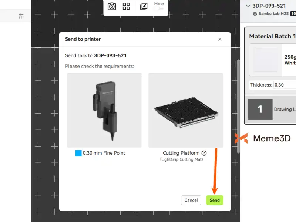Click the Material Batch 1 heading
This screenshot has width=296, height=222.
click(272, 36)
